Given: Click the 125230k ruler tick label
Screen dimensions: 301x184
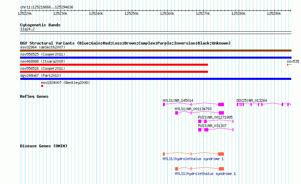Looking at the screenshot, I should click(60, 13).
